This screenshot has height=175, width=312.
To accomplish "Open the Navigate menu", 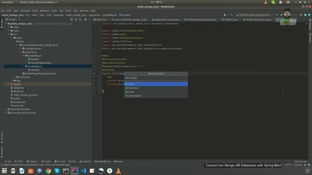I will tap(25, 11).
